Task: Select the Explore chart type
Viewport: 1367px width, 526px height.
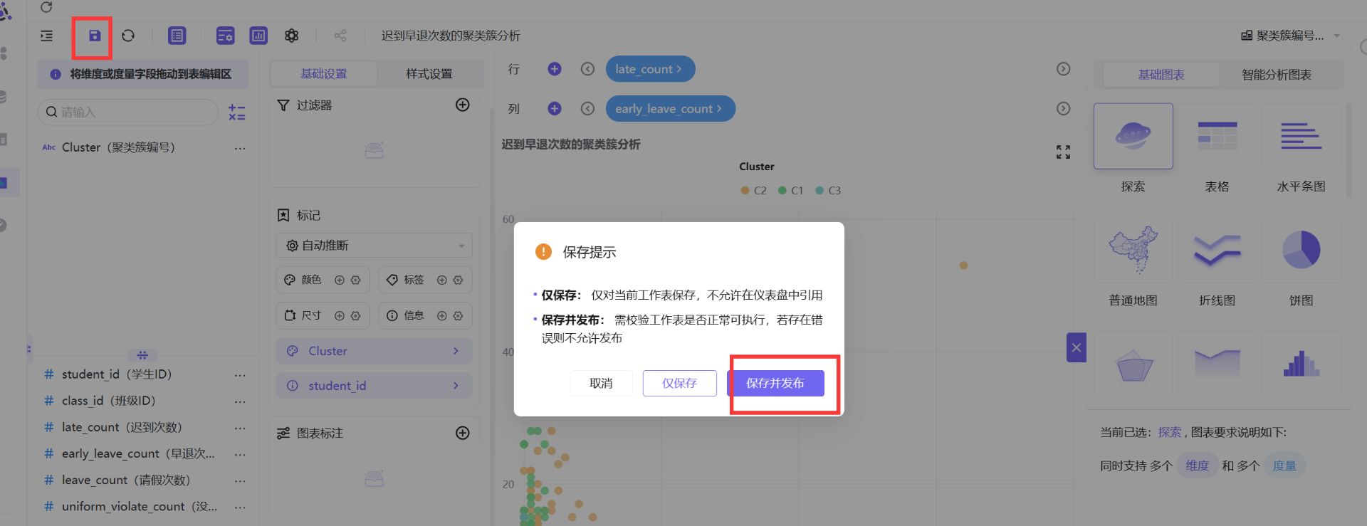Action: (x=1133, y=136)
